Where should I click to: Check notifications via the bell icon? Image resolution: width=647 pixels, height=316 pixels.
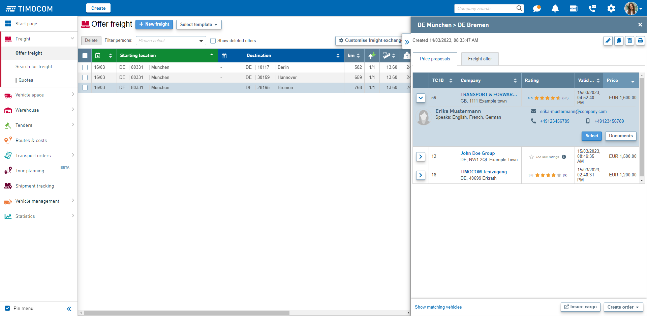[555, 8]
